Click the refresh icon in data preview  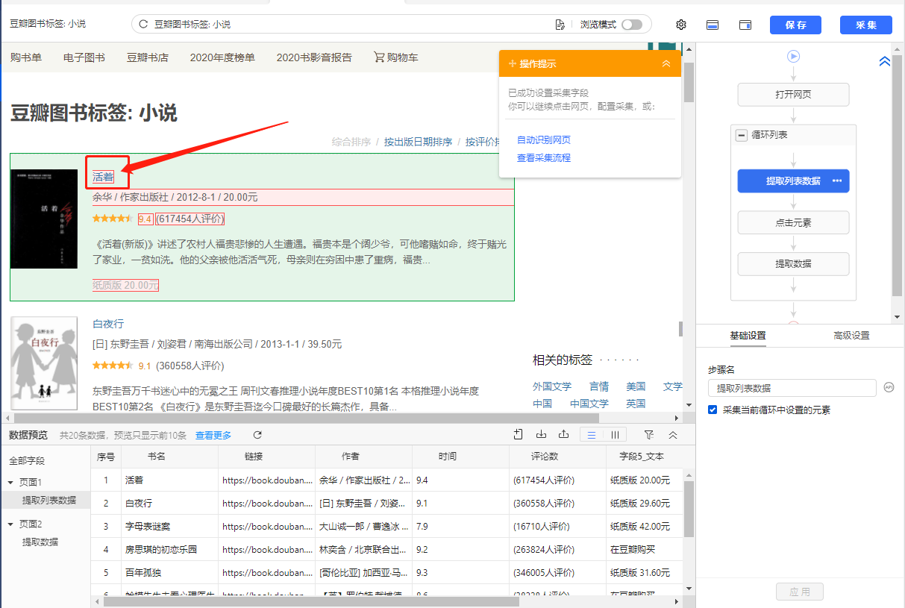(257, 435)
